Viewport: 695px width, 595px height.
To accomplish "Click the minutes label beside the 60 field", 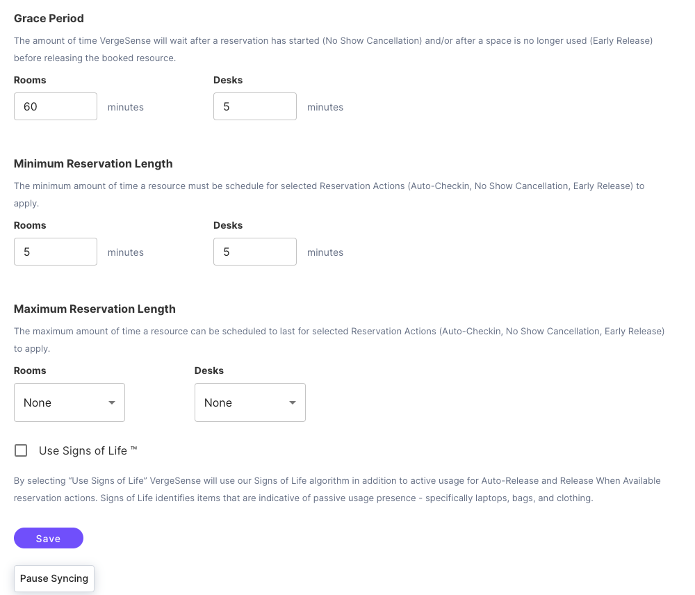I will (125, 107).
